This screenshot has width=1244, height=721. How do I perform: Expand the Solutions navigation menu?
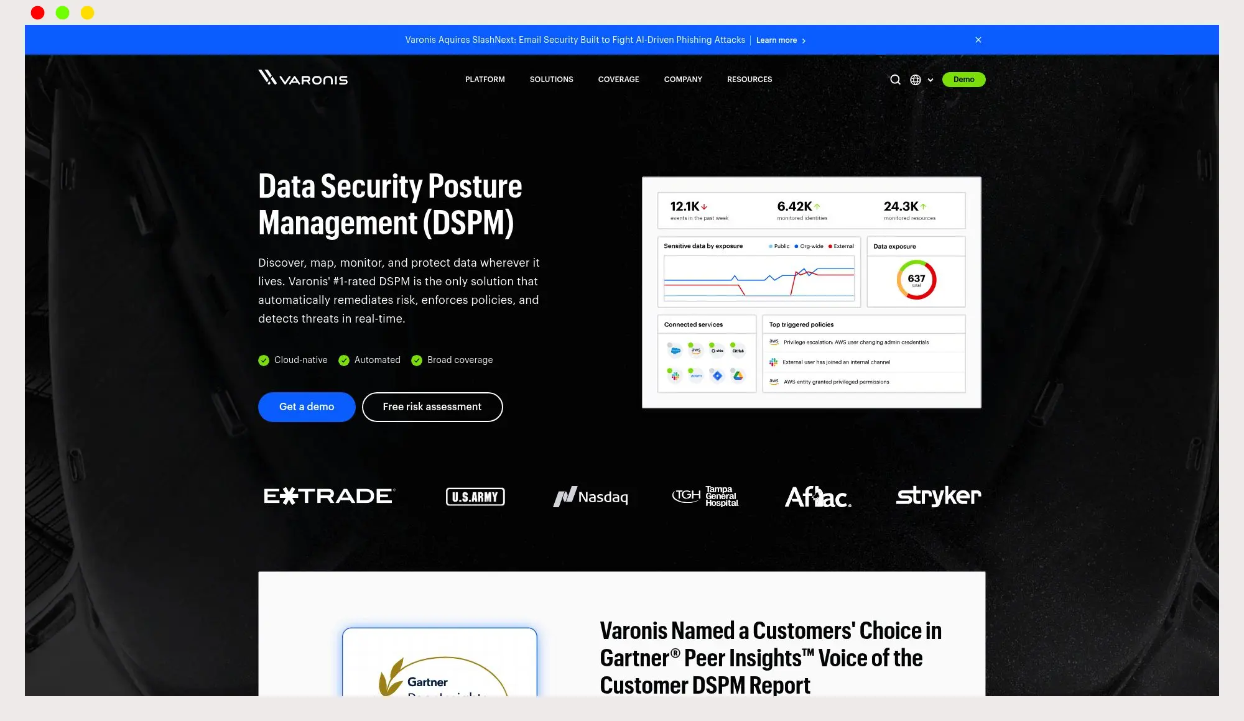pyautogui.click(x=551, y=80)
